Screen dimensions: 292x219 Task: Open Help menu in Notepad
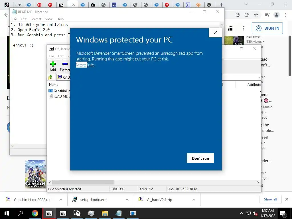[x=60, y=19]
